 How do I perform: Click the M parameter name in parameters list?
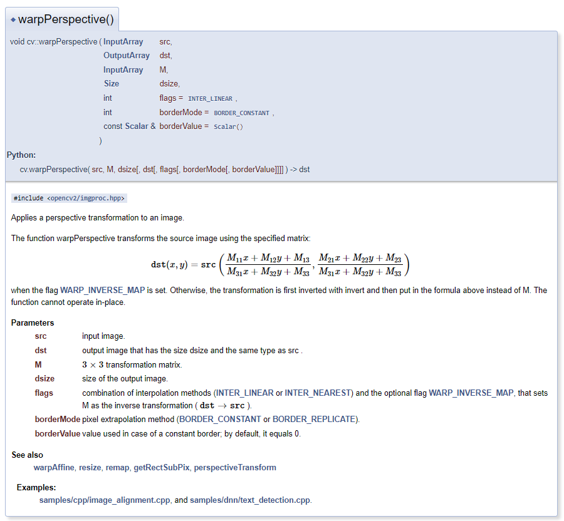pyautogui.click(x=38, y=364)
